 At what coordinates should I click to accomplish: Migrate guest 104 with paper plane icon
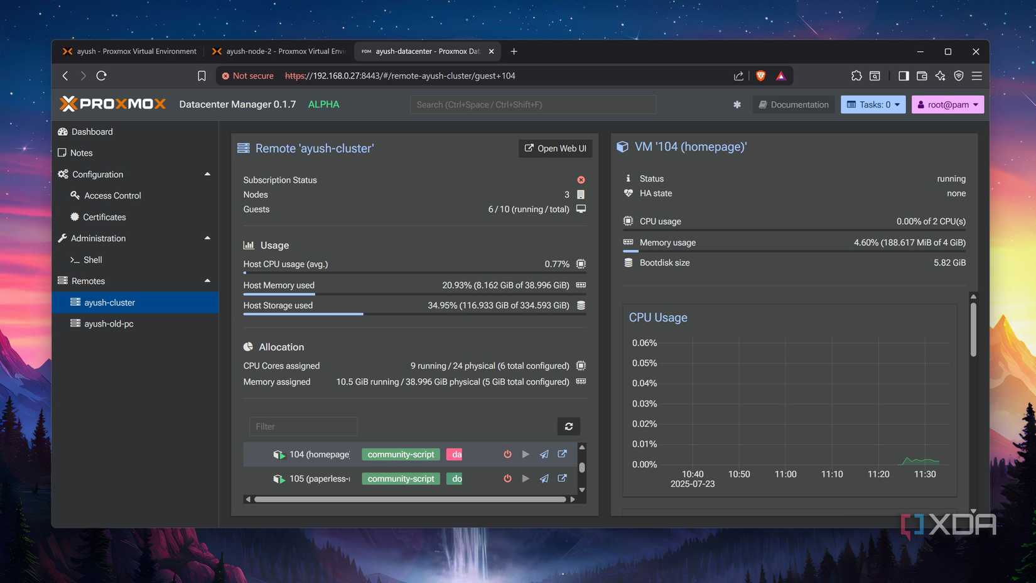(x=544, y=454)
